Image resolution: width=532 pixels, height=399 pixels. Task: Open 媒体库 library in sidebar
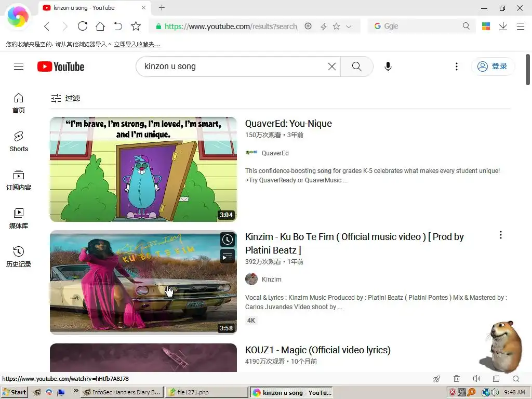pos(19,219)
